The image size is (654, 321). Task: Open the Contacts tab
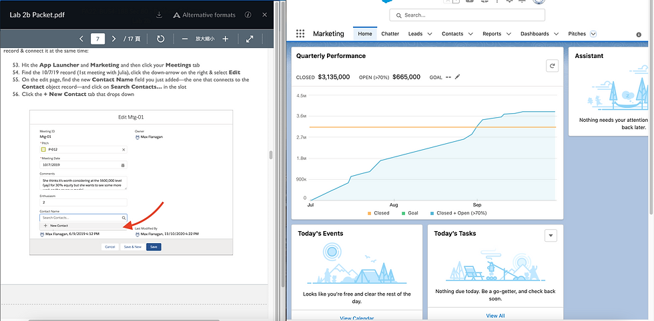click(x=452, y=34)
